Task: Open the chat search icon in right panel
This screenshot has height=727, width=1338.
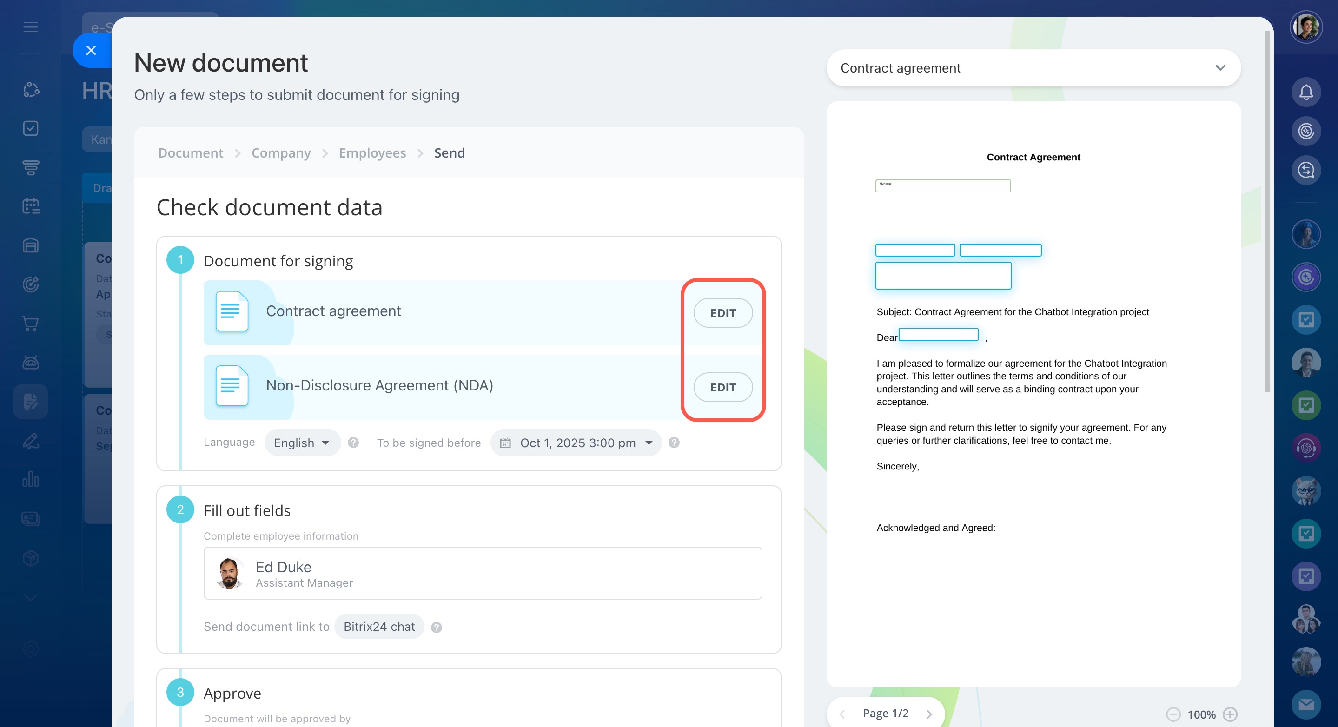Action: coord(1306,170)
